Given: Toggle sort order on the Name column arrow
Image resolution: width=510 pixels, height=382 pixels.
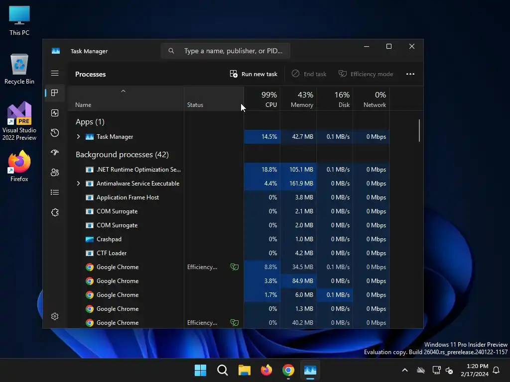Looking at the screenshot, I should click(123, 92).
